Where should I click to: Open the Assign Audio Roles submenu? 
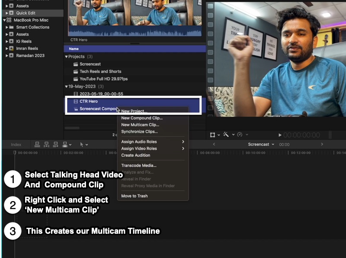tap(153, 142)
